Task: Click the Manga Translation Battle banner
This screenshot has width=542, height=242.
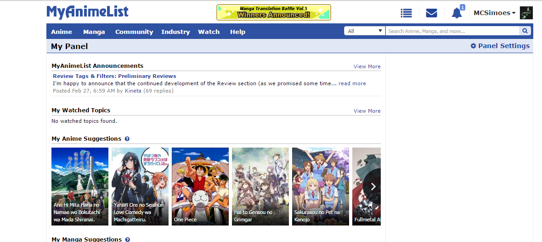Action: tap(274, 12)
